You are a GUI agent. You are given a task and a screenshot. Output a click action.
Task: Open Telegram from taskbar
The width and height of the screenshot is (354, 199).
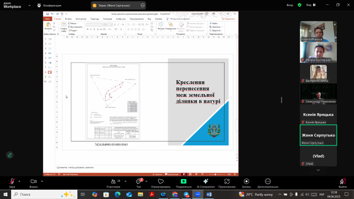point(186,194)
